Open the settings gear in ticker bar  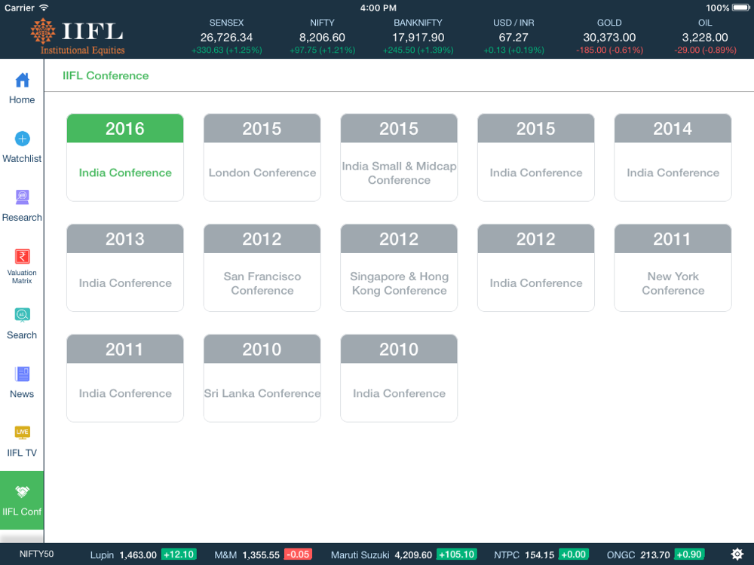pyautogui.click(x=737, y=554)
